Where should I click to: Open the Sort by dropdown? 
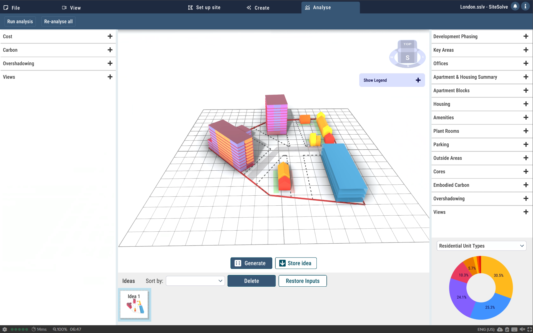pos(195,281)
